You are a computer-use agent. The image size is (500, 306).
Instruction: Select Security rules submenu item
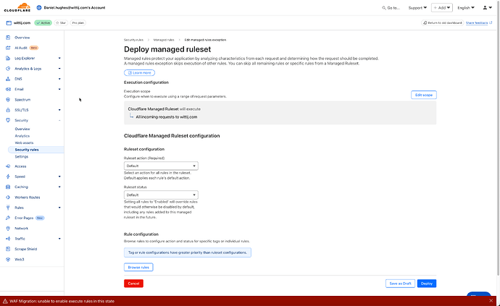(27, 150)
